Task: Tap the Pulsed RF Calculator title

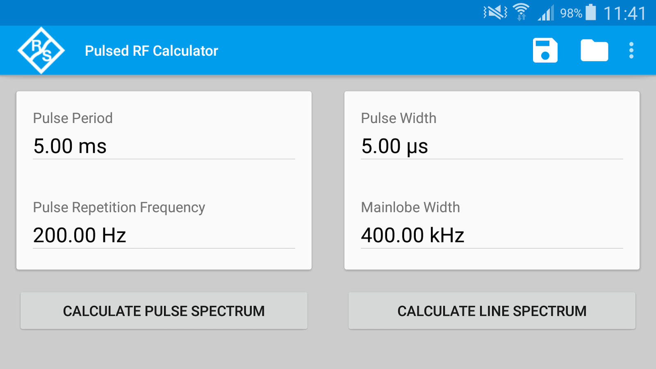Action: click(151, 50)
